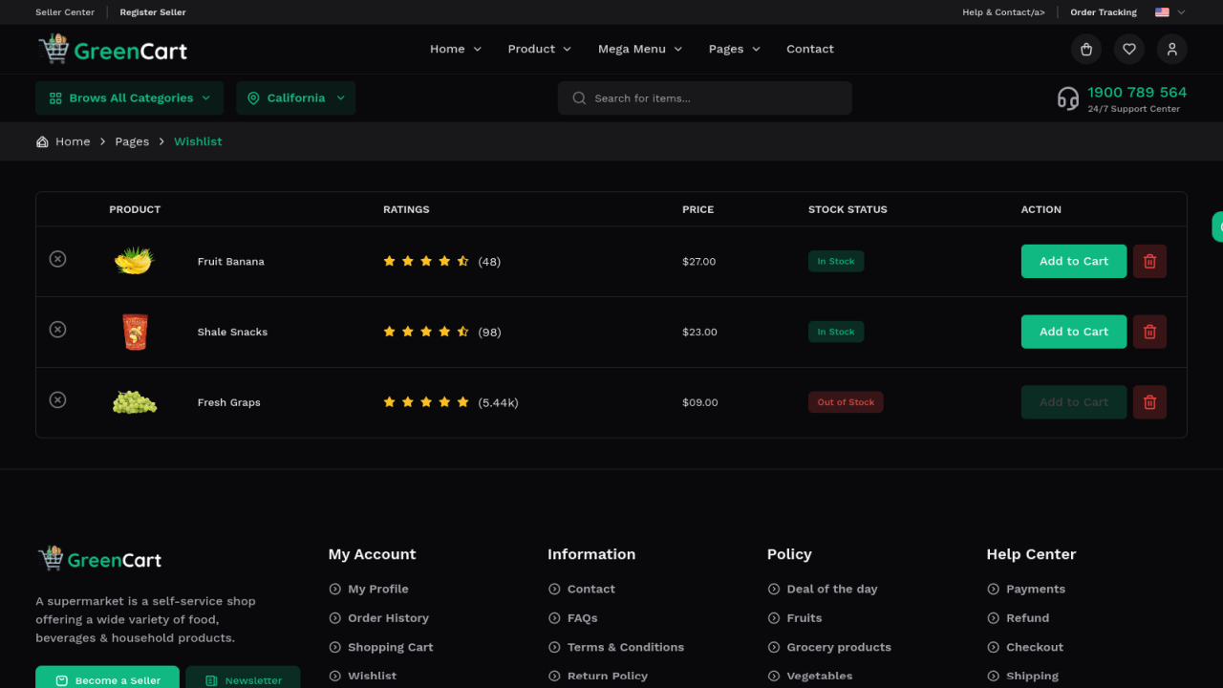Click the heart wishlist icon in header
The width and height of the screenshot is (1223, 688).
point(1128,49)
